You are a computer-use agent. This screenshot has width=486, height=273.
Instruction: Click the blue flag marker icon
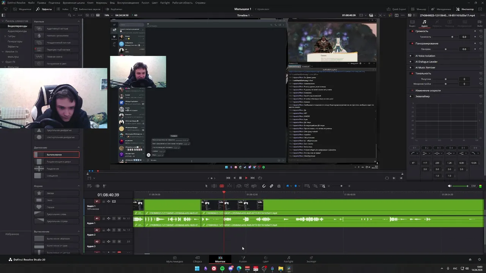tap(287, 186)
